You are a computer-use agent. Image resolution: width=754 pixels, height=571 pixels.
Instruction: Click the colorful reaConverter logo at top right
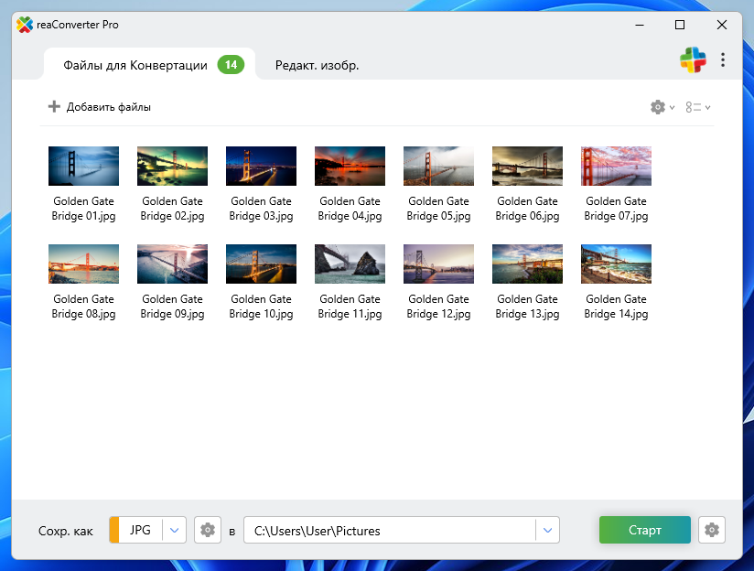tap(693, 60)
